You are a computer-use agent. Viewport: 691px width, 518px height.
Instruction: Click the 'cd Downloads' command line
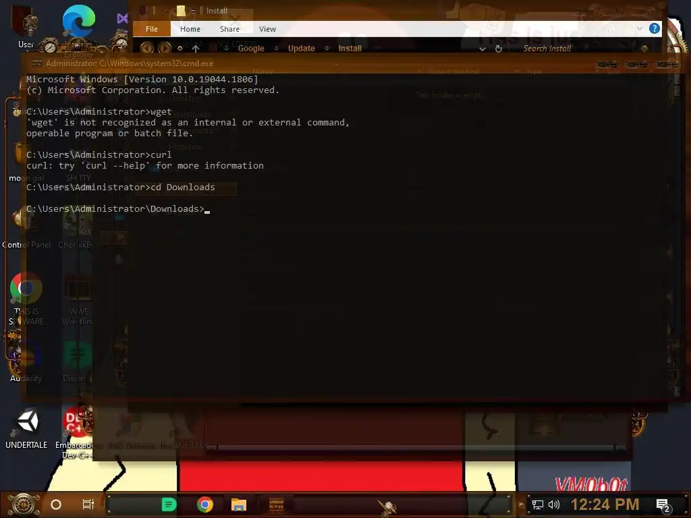tap(121, 188)
